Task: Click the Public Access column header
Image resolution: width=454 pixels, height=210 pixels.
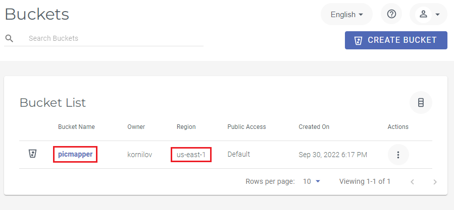Action: tap(246, 127)
